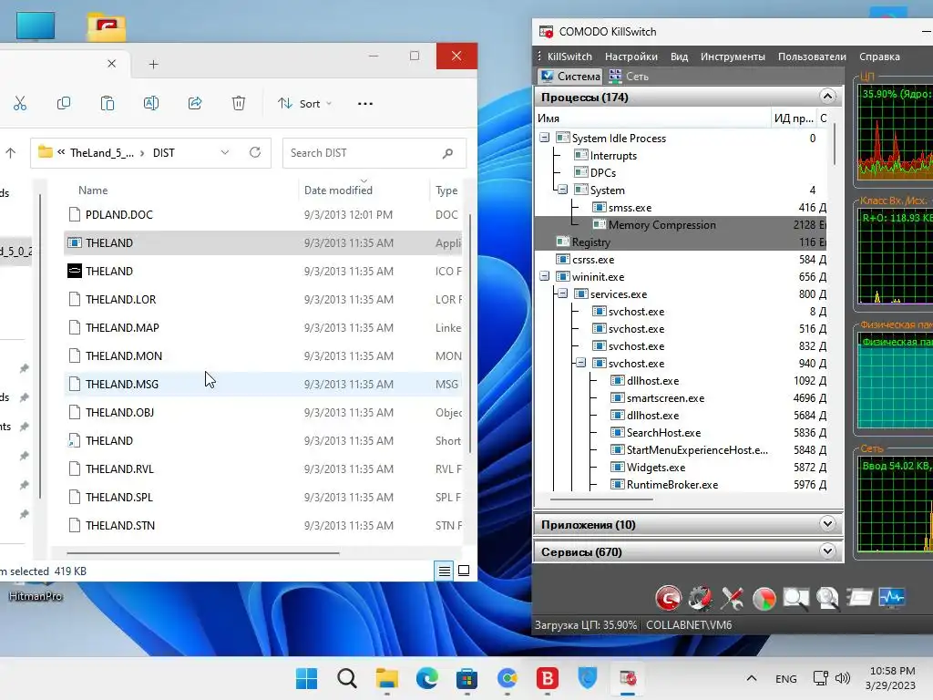Collapse the System Idle Process tree node

point(544,139)
